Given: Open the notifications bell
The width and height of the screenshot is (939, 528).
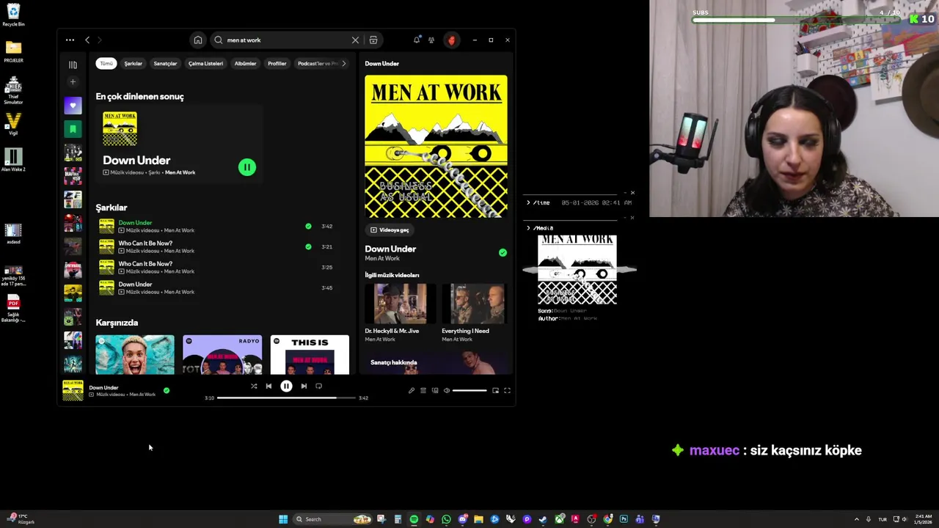Looking at the screenshot, I should pyautogui.click(x=417, y=40).
